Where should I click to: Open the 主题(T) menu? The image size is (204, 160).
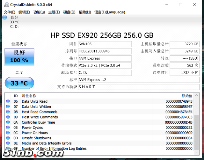tap(54, 12)
